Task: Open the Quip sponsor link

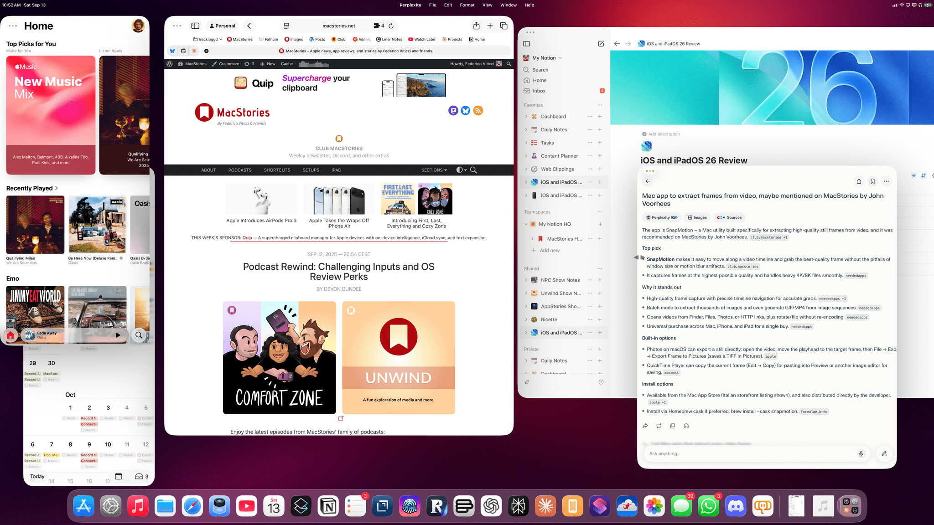Action: [247, 238]
